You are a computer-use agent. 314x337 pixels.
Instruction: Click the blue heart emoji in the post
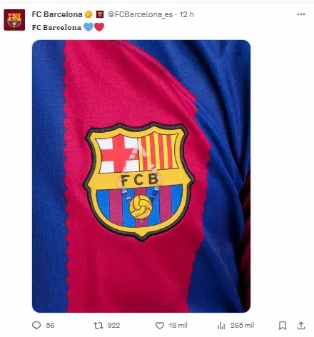click(x=88, y=27)
